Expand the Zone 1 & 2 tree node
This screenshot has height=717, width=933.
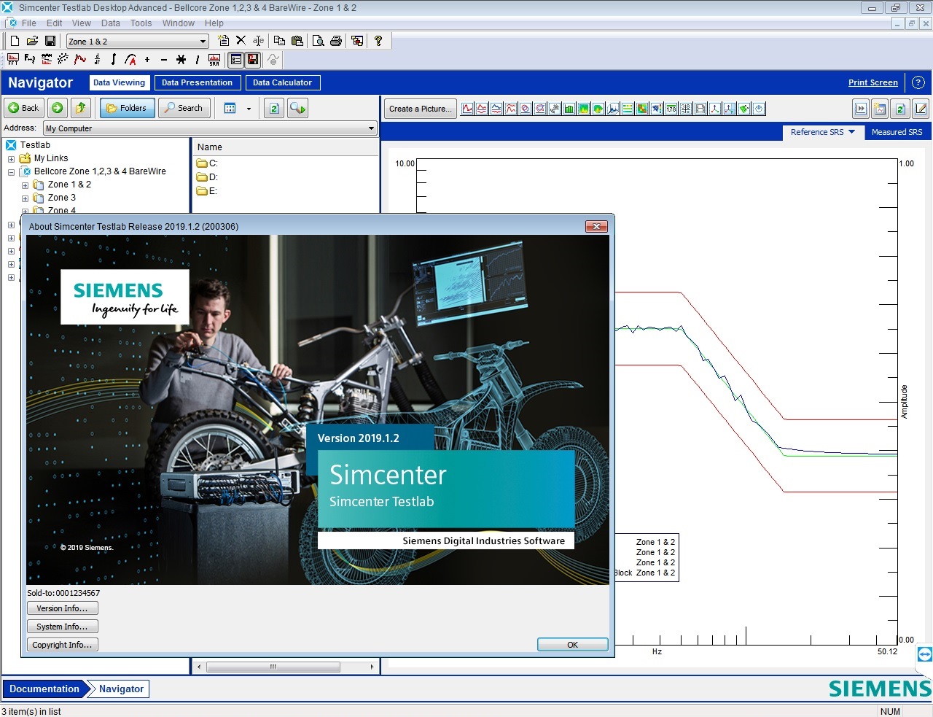click(x=25, y=185)
